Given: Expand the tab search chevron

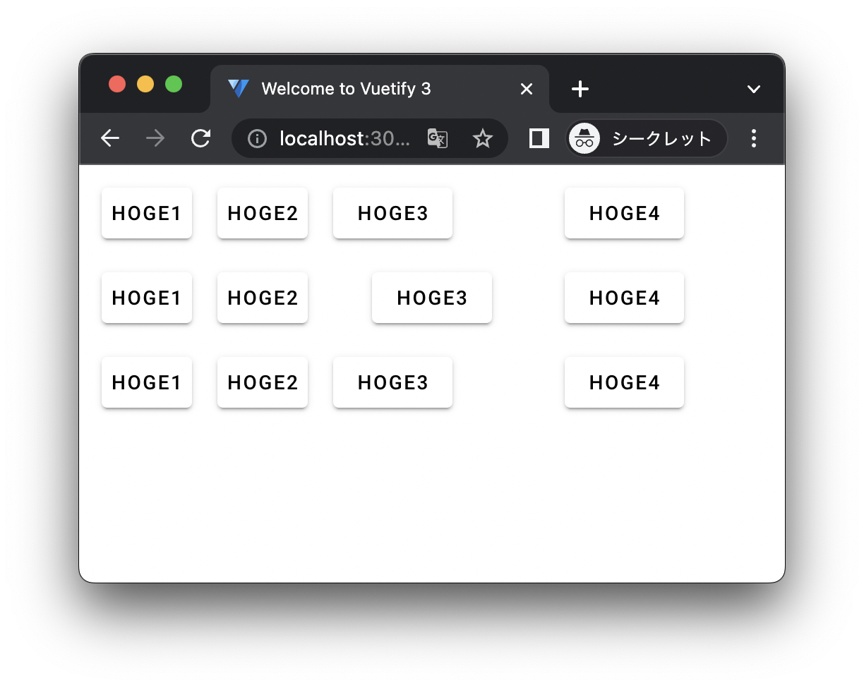Looking at the screenshot, I should pos(754,89).
